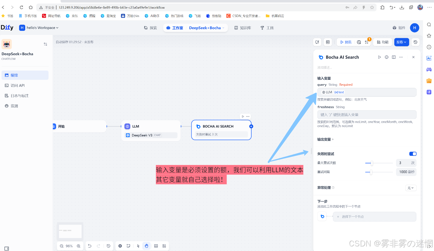Open help book icon in node panel
Image resolution: width=434 pixels, height=251 pixels.
click(394, 57)
